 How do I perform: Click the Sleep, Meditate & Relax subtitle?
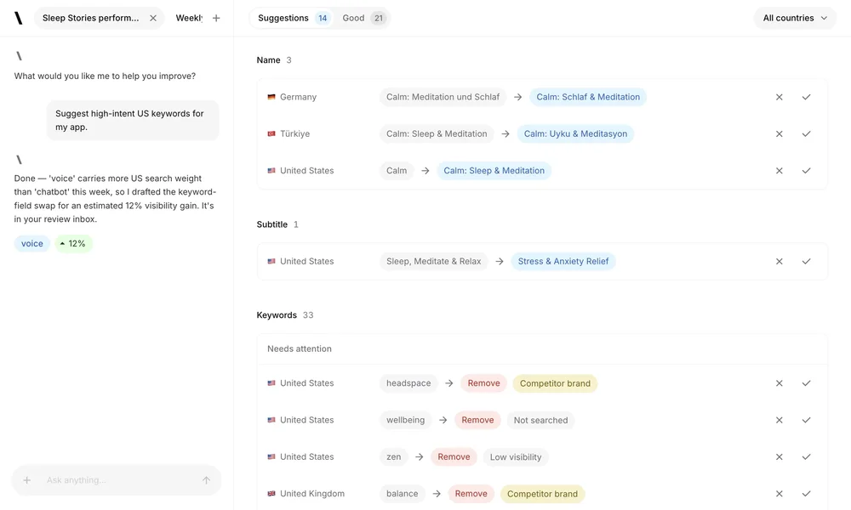(x=434, y=261)
